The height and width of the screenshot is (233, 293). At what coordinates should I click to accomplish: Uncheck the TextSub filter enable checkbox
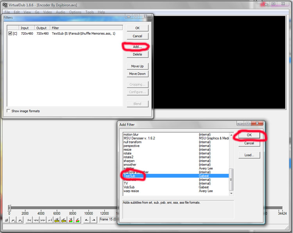10,34
